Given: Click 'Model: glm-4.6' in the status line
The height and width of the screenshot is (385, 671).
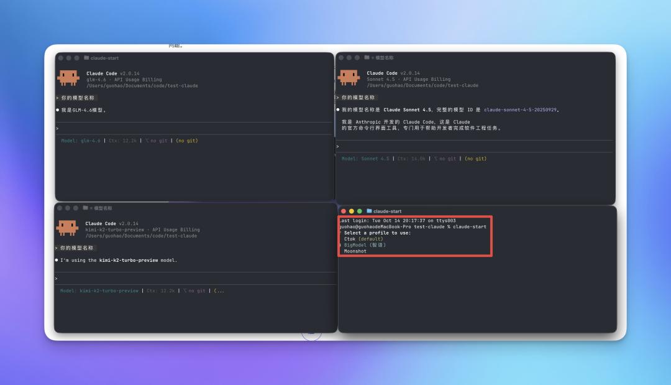Looking at the screenshot, I should [80, 141].
